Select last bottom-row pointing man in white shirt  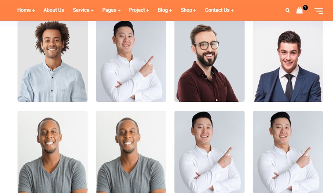point(288,152)
